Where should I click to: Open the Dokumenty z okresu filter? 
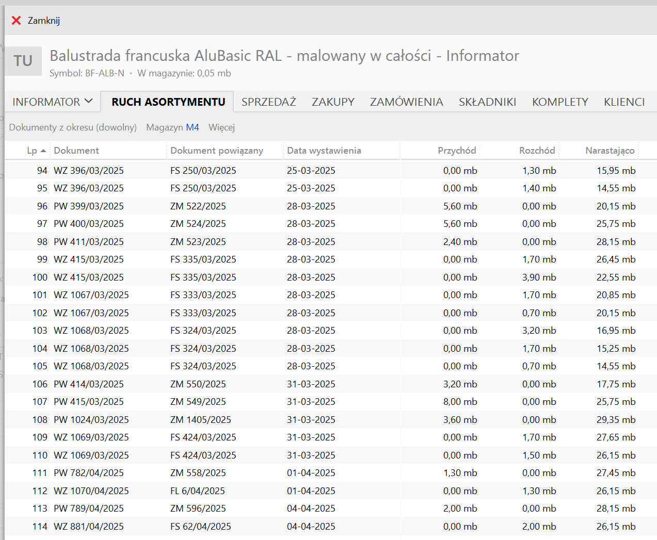[73, 127]
